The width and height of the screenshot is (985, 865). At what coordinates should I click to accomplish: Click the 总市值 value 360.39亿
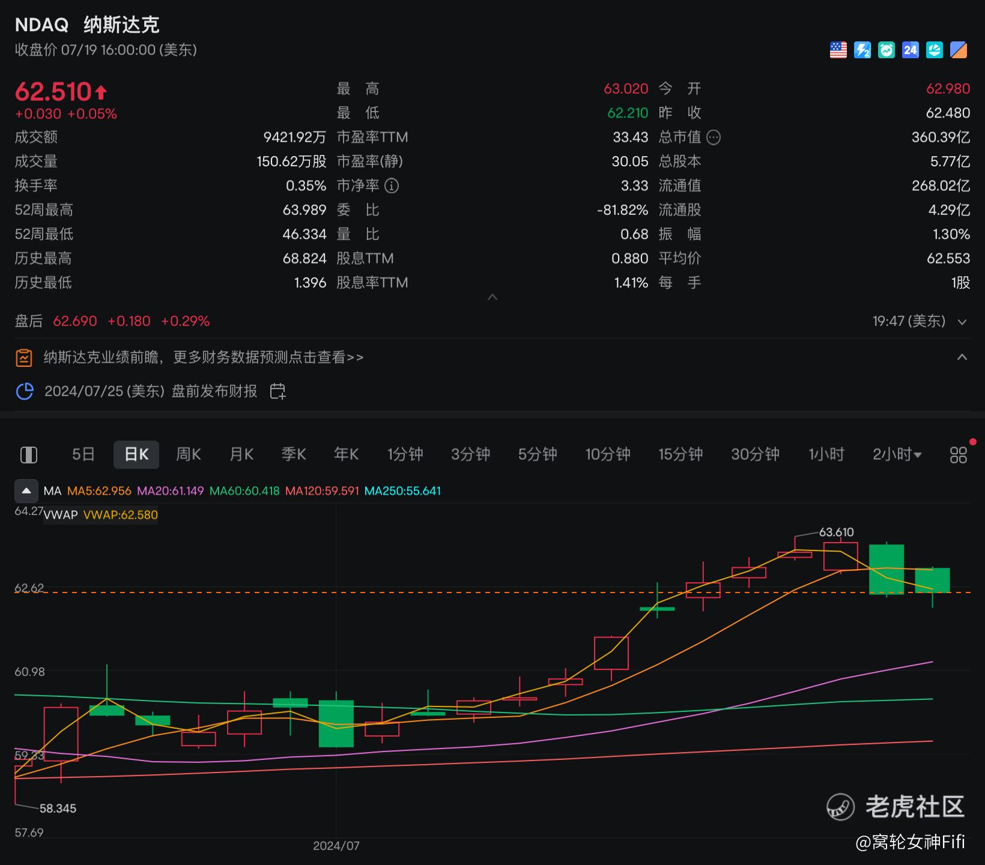pyautogui.click(x=941, y=137)
